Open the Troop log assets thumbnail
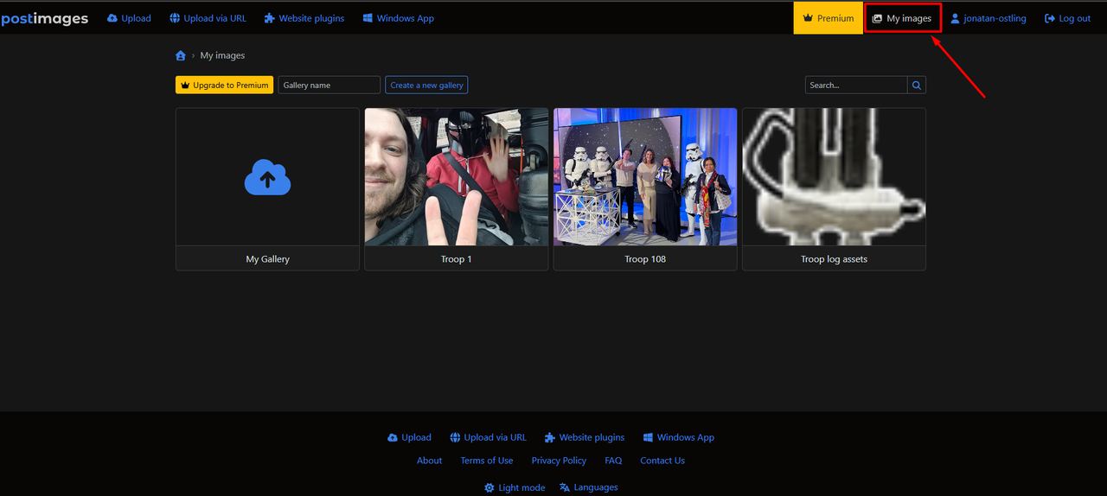This screenshot has height=496, width=1107. coord(834,177)
